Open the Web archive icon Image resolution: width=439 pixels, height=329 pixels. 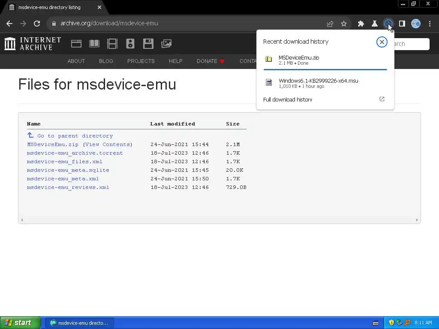pos(76,44)
